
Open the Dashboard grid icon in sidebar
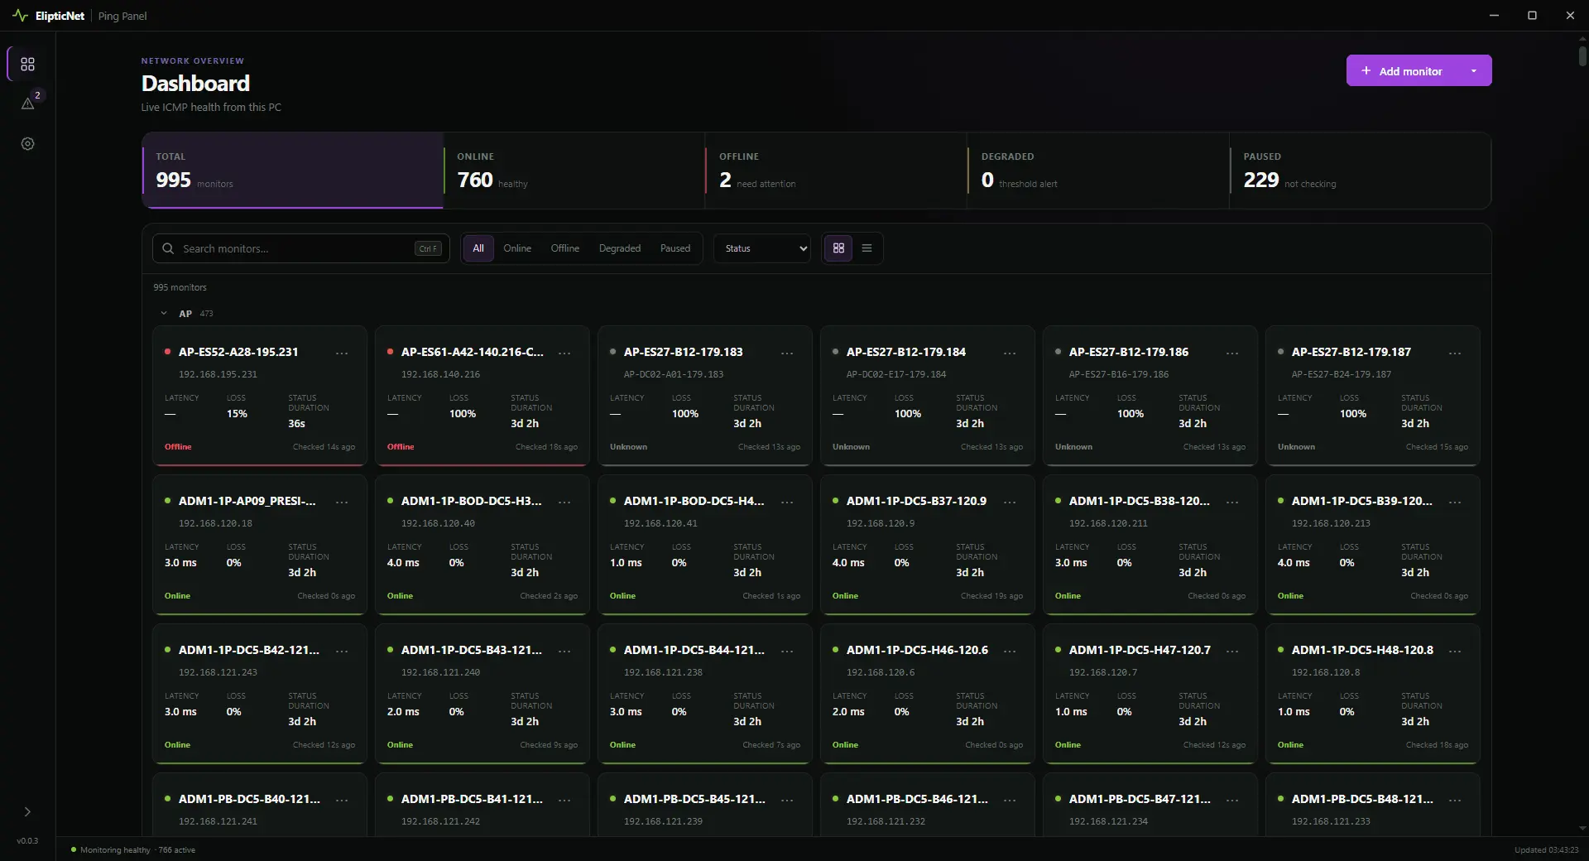click(x=27, y=65)
